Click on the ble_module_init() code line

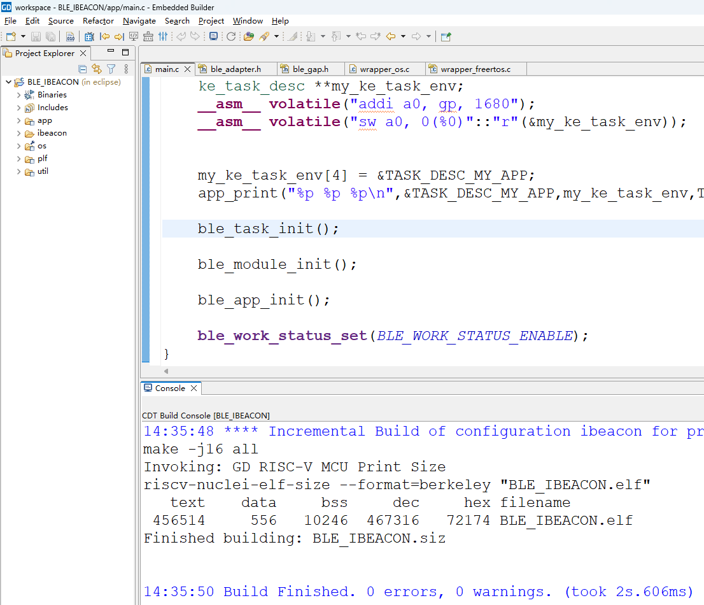277,264
